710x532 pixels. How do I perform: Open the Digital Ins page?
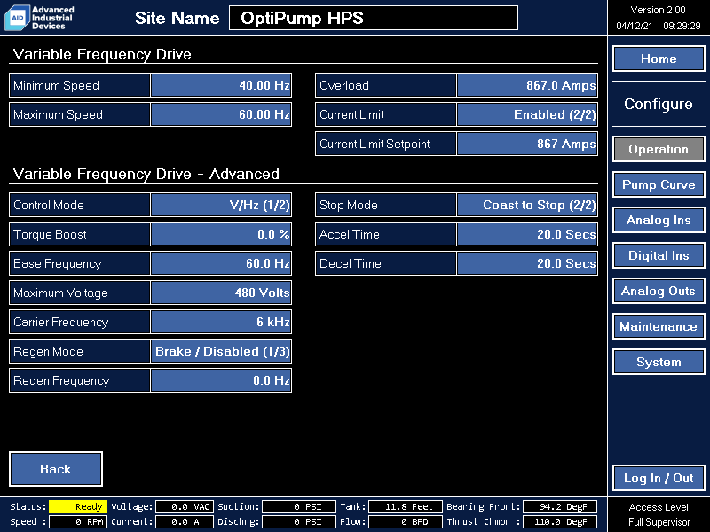[x=659, y=255]
